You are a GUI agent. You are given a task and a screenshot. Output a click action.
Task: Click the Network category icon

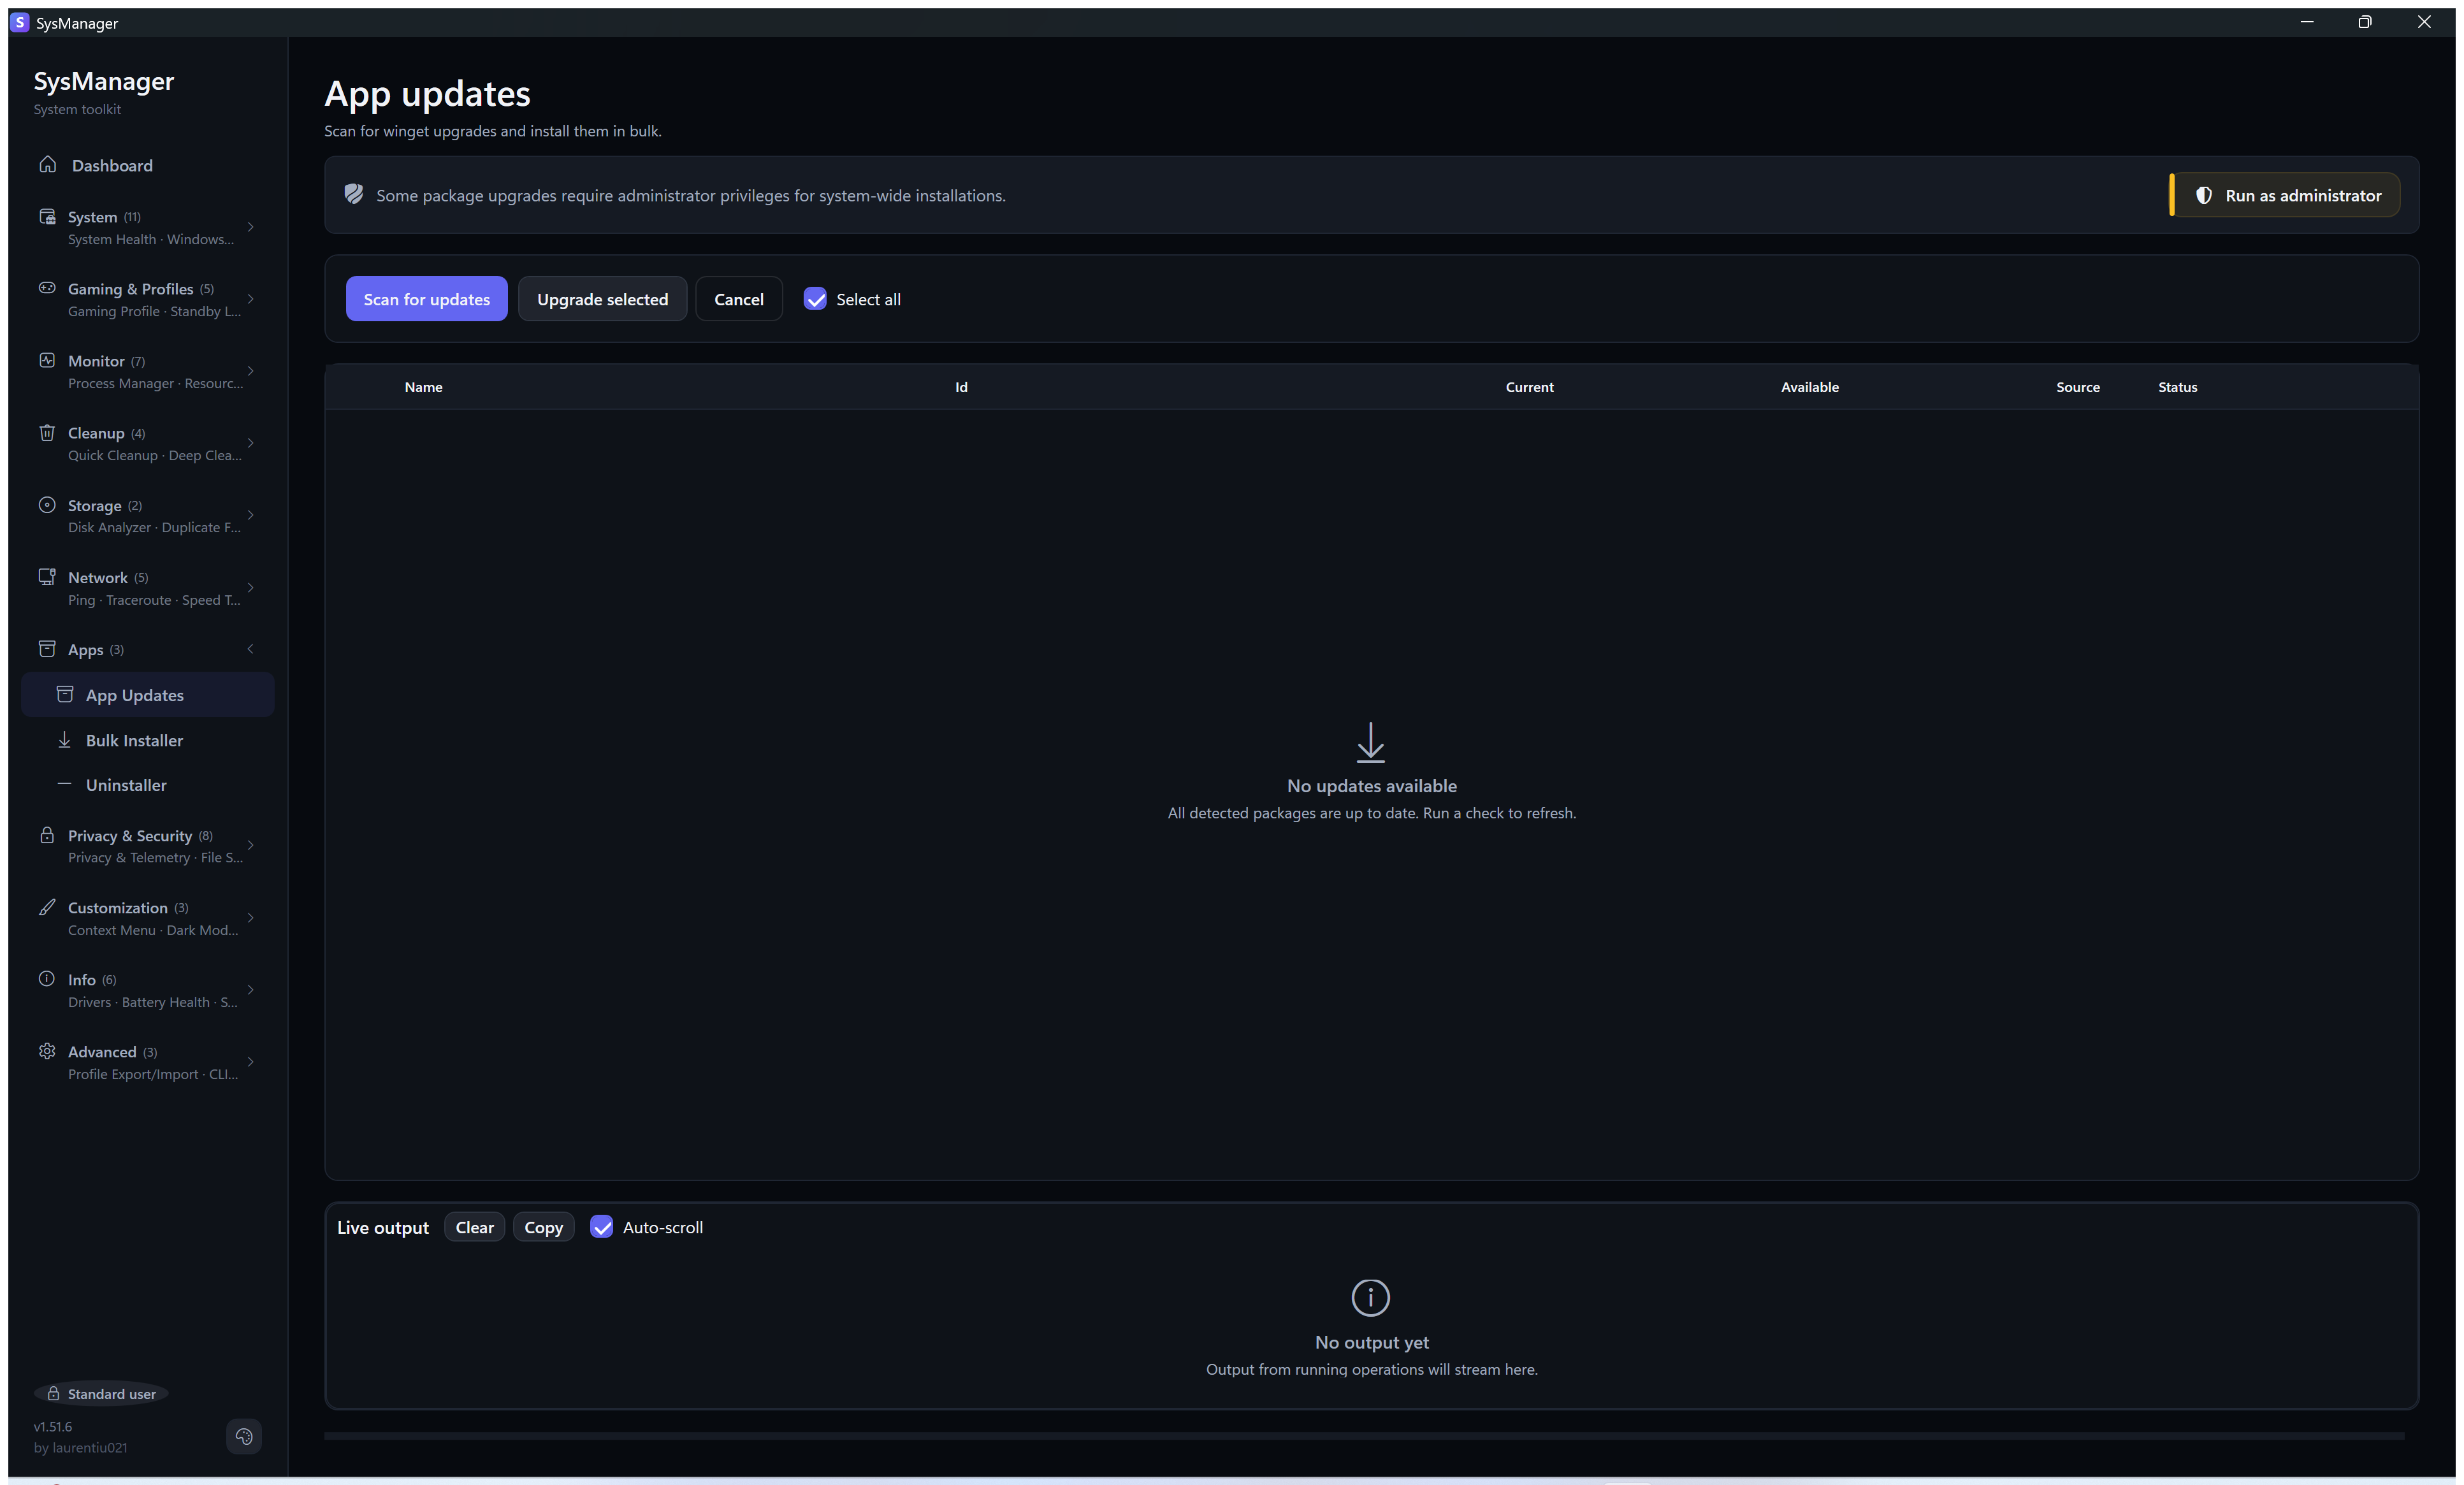[x=47, y=577]
